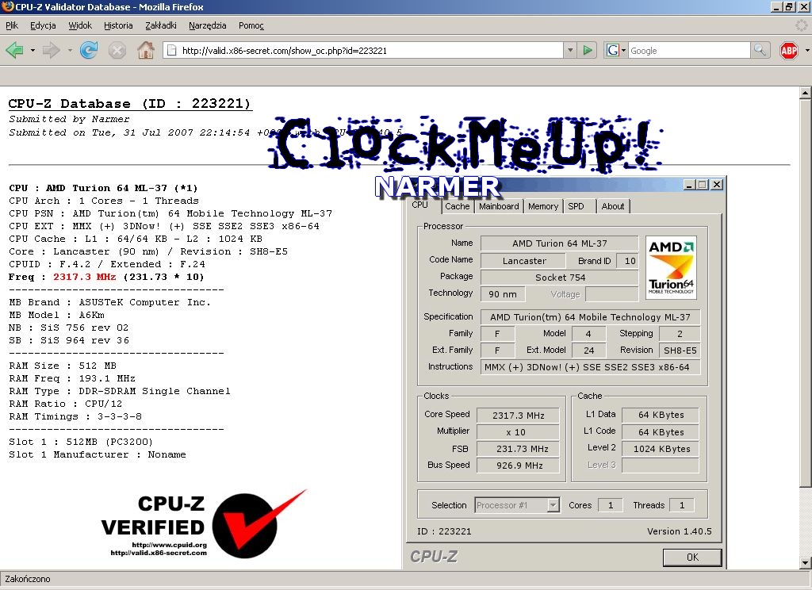Image resolution: width=812 pixels, height=590 pixels.
Task: Click the Firefox throbber activity icon
Action: tap(801, 25)
